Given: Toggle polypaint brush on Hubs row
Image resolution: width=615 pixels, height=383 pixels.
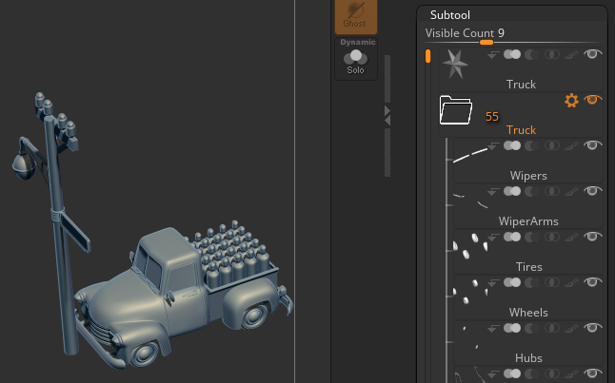Looking at the screenshot, I should point(572,329).
